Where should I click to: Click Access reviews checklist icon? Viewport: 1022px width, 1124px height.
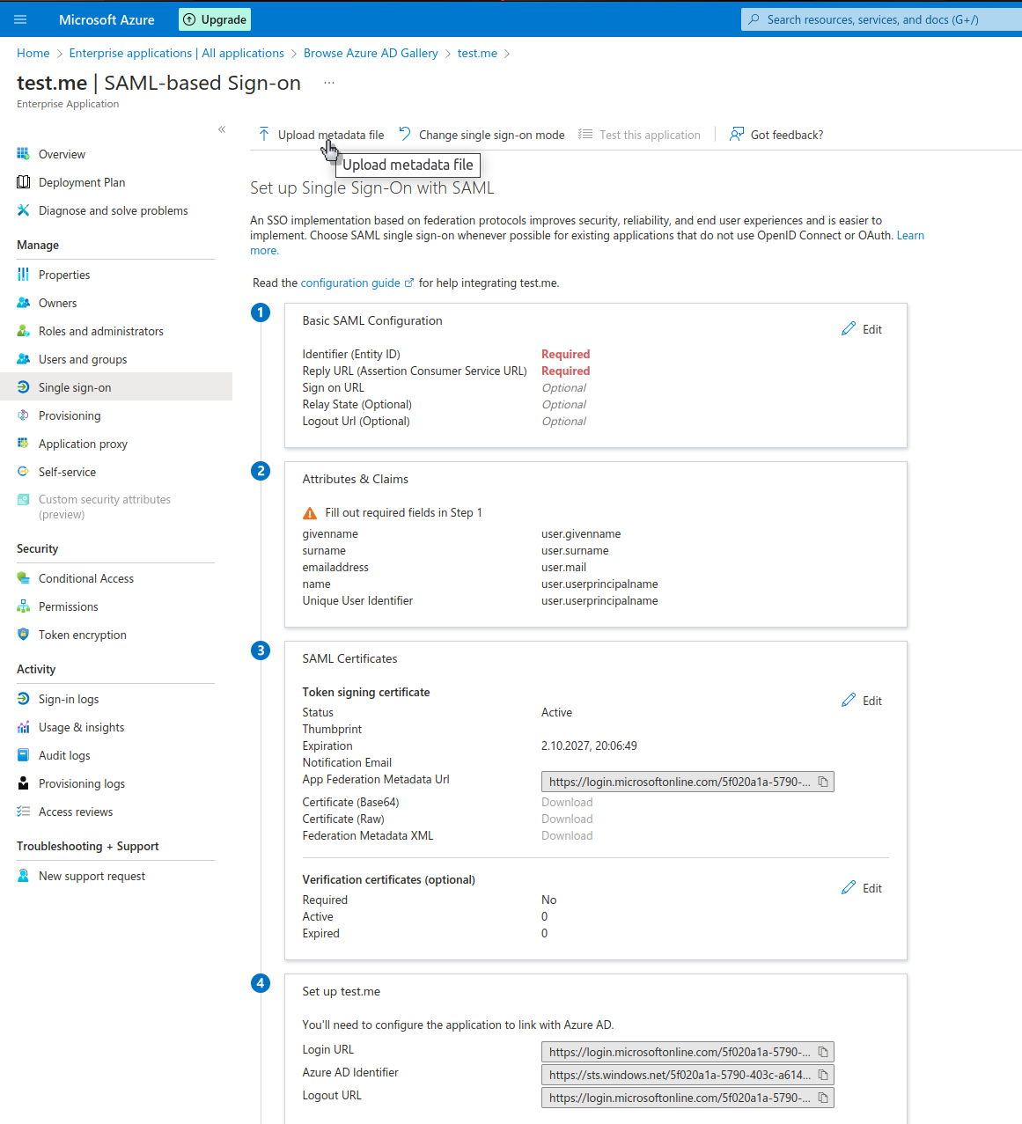[x=24, y=812]
